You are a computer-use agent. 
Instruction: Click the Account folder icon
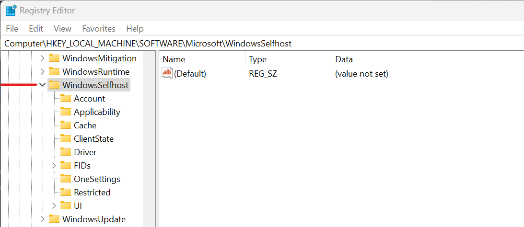[x=66, y=99]
